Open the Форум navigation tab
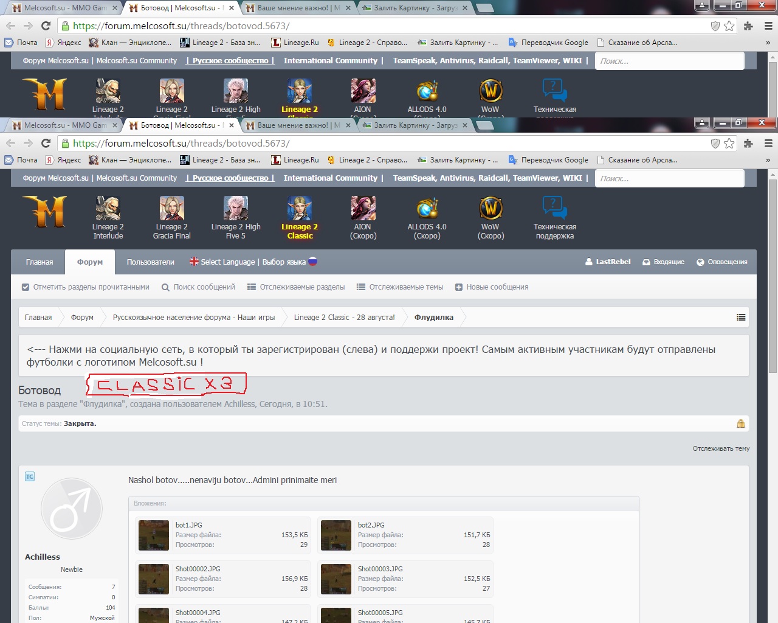The height and width of the screenshot is (623, 778). tap(90, 262)
